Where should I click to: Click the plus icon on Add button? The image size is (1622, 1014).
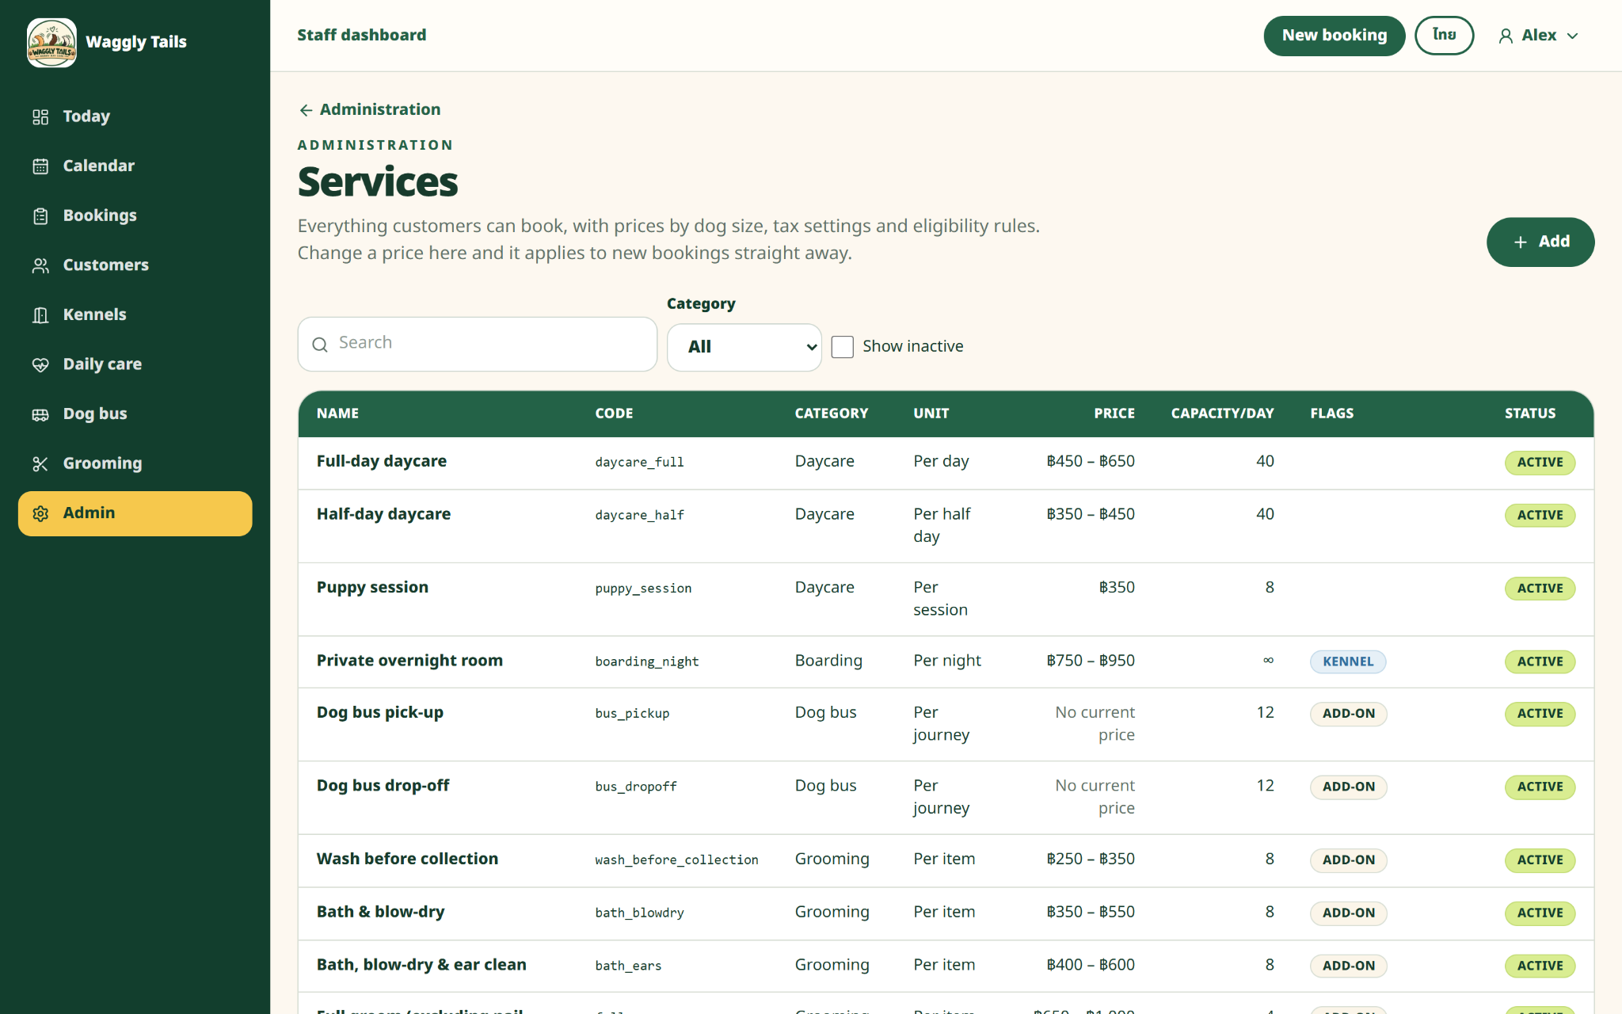[1520, 242]
